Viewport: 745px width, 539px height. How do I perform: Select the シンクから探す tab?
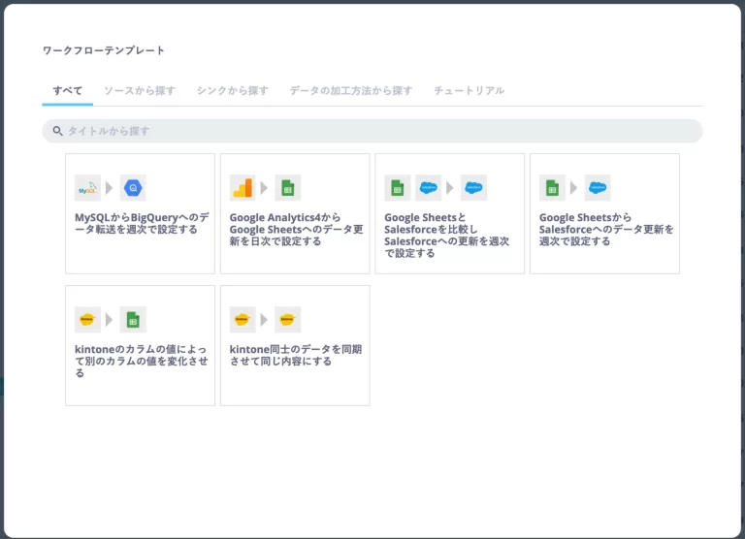point(232,91)
